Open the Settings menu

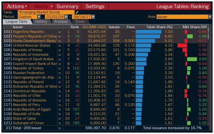[x=95, y=6]
